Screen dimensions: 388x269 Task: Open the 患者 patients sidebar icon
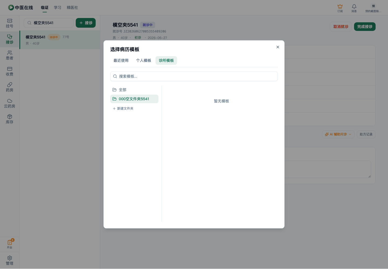point(9,55)
